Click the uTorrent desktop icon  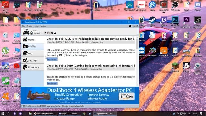coord(5,52)
